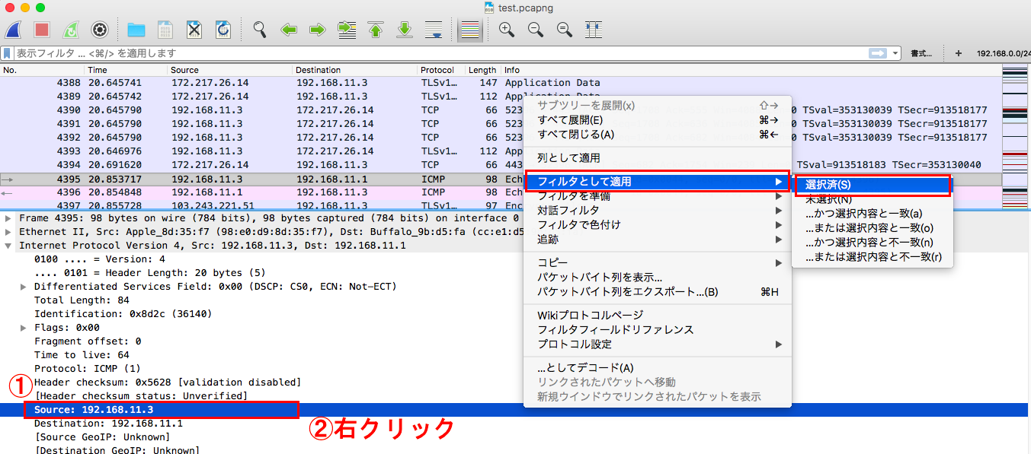Expand Differentiated Services Field node
This screenshot has width=1031, height=454.
point(24,287)
